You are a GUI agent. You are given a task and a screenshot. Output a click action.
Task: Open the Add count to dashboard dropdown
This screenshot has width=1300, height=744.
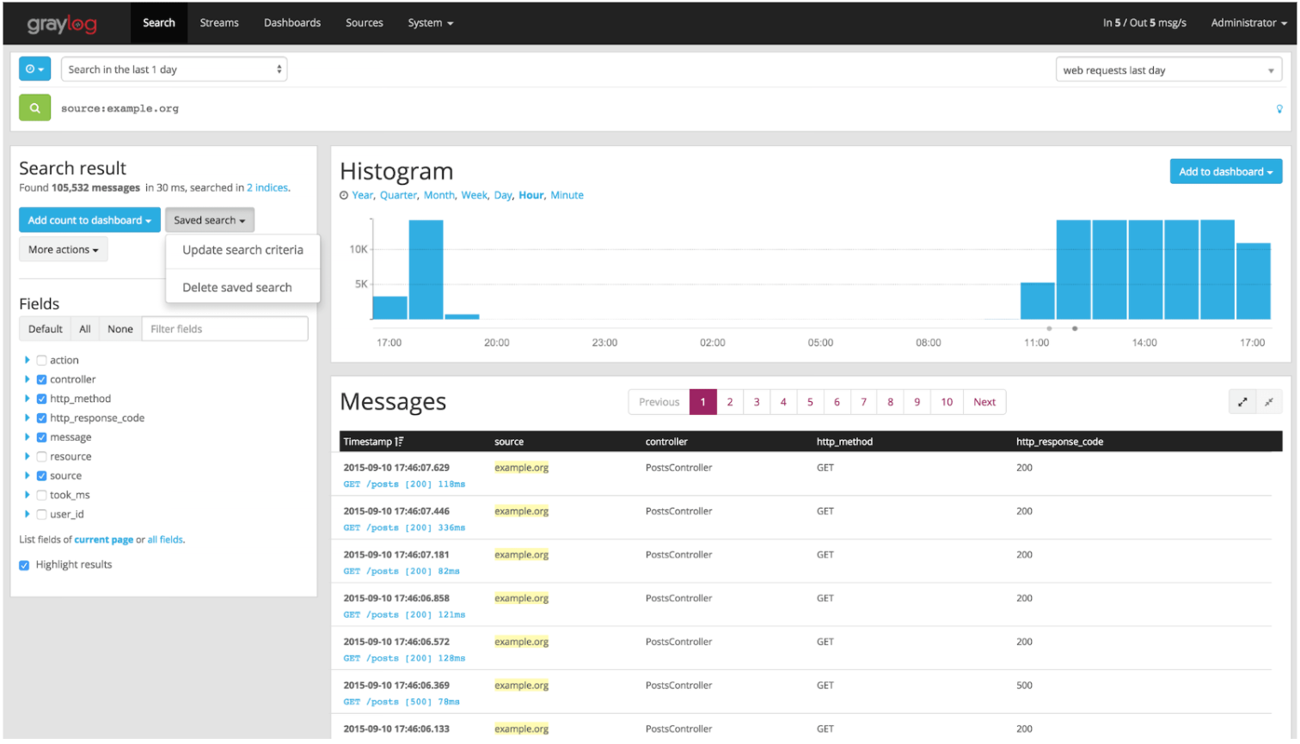[89, 220]
